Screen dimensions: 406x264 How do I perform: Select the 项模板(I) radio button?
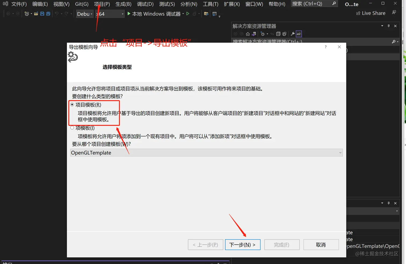pyautogui.click(x=72, y=128)
